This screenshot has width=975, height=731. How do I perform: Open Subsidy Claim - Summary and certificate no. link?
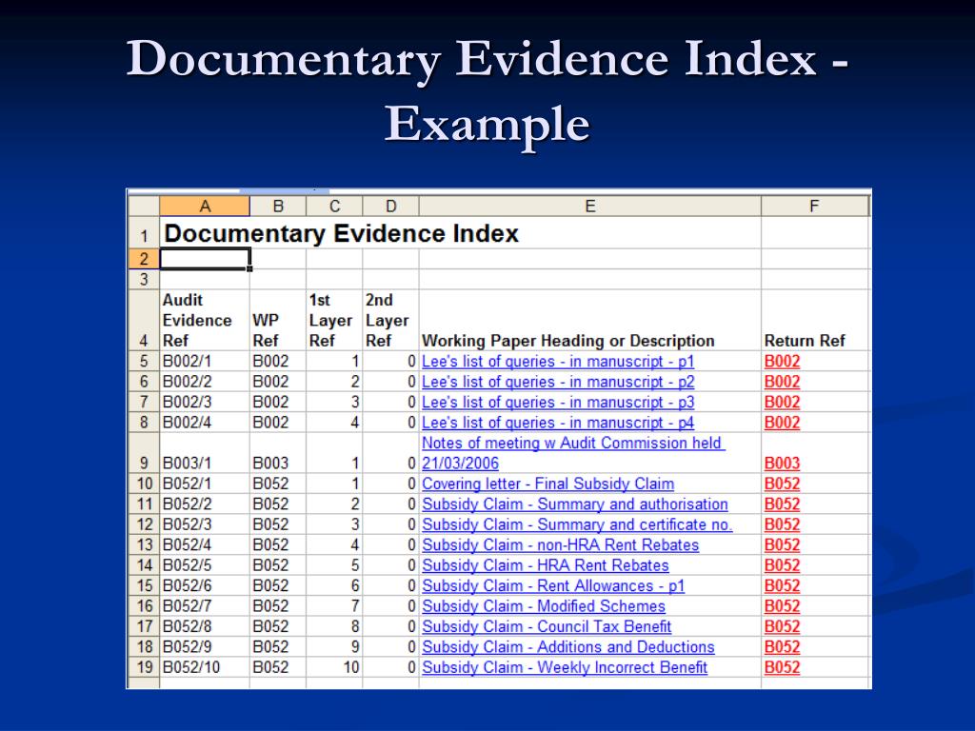click(x=577, y=524)
